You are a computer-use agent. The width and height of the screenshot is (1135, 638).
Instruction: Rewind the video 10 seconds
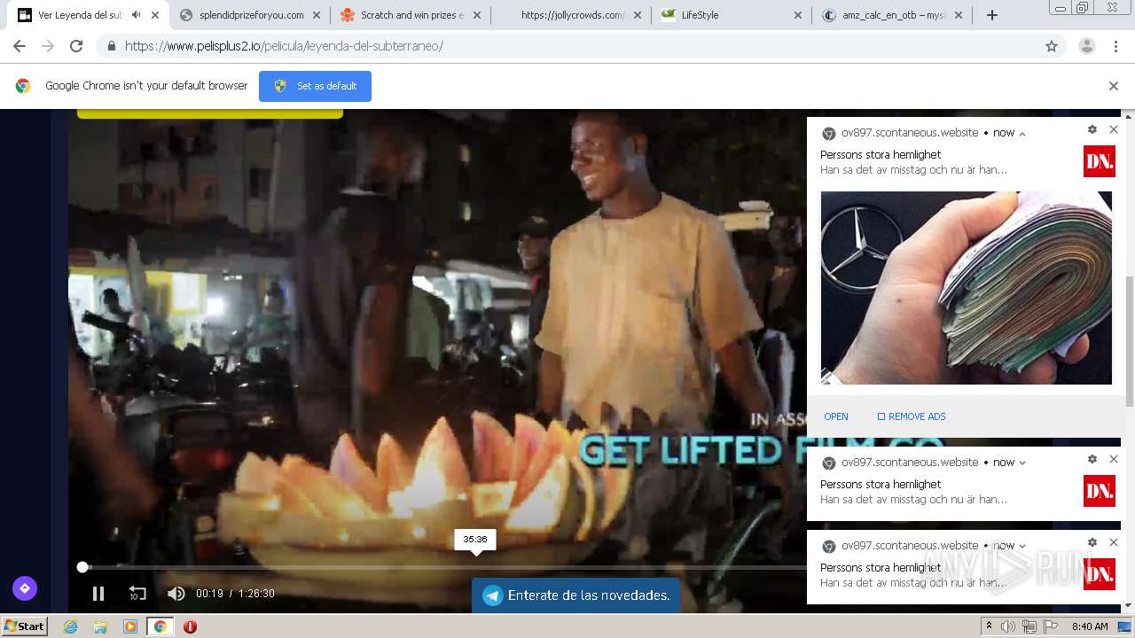coord(137,594)
